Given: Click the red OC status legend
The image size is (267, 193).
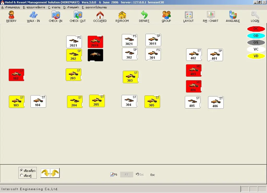Looking at the screenshot, I should tap(256, 29).
